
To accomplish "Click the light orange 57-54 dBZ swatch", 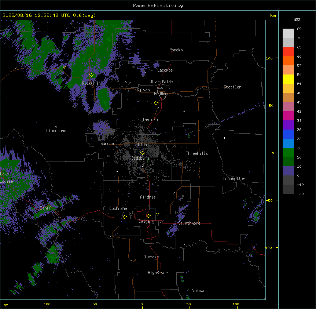I will (x=288, y=70).
